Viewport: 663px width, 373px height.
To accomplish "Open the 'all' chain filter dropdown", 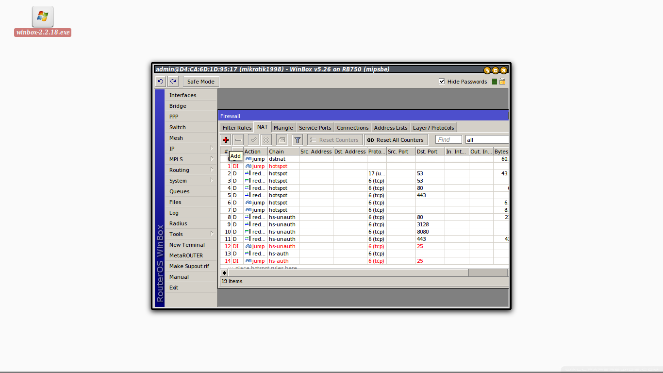I will coord(487,140).
